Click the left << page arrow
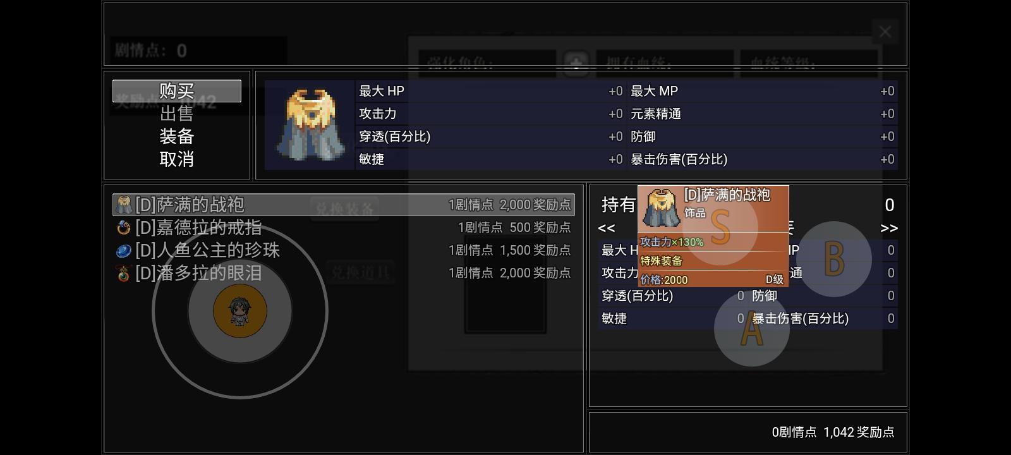The height and width of the screenshot is (455, 1011). tap(607, 228)
